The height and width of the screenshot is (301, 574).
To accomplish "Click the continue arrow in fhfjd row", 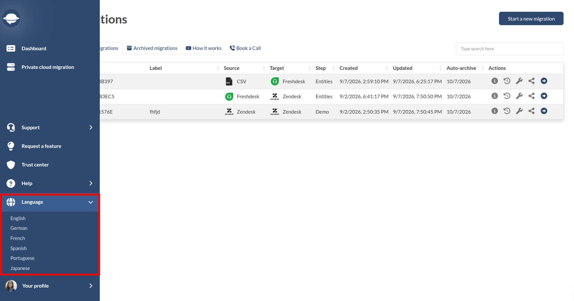I will coord(544,111).
